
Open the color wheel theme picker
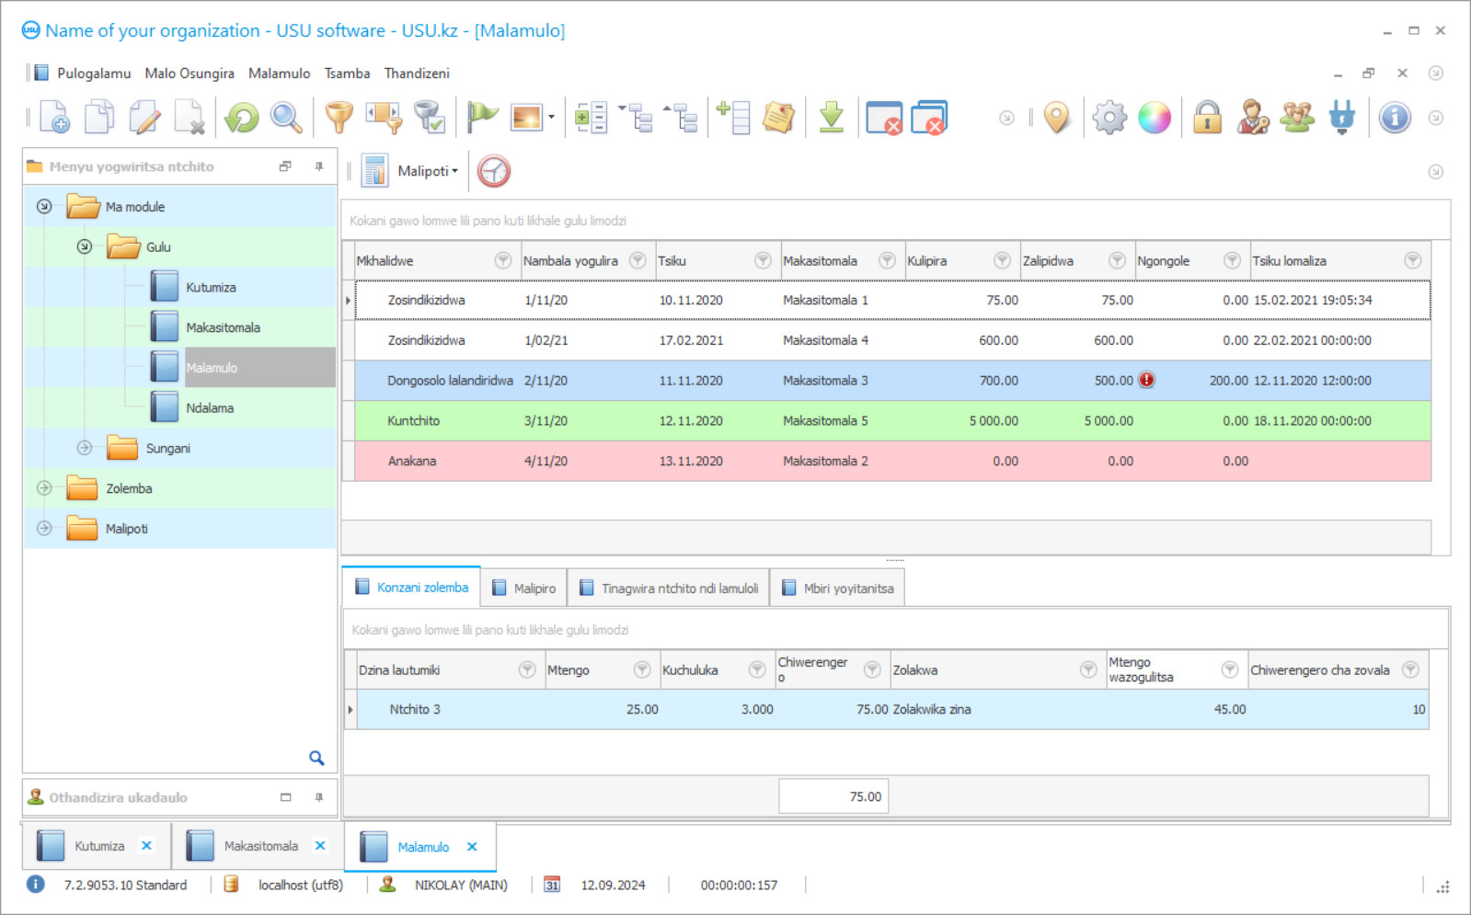(x=1155, y=118)
